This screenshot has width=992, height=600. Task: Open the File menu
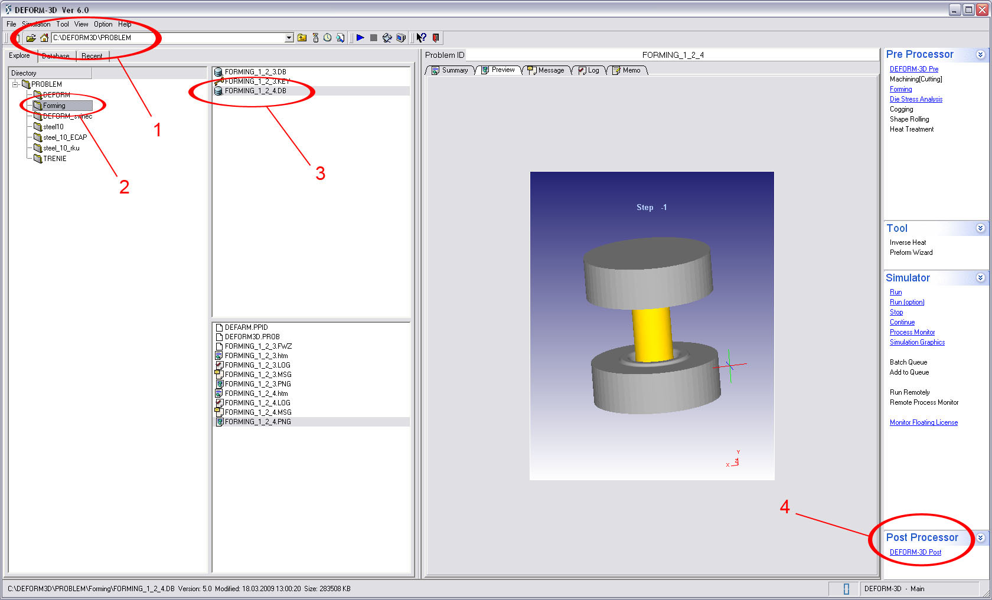point(11,24)
